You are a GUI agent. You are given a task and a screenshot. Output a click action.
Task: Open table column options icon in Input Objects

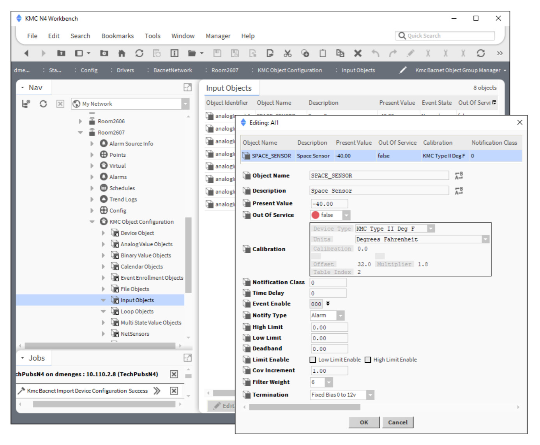point(494,103)
